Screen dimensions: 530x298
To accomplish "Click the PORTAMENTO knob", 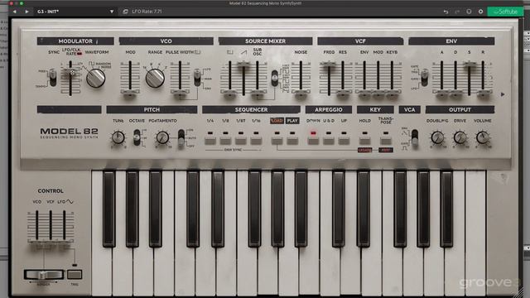I will [162, 137].
